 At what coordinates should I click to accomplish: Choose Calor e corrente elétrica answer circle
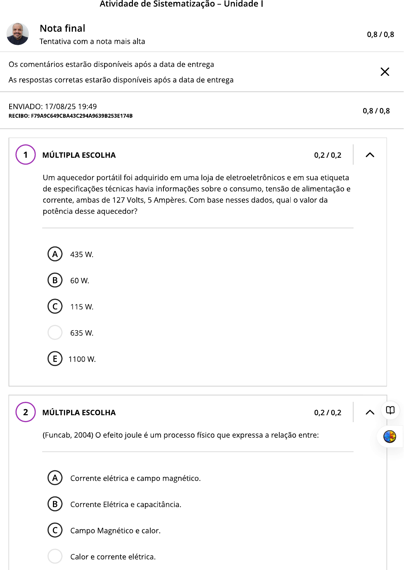(55, 556)
